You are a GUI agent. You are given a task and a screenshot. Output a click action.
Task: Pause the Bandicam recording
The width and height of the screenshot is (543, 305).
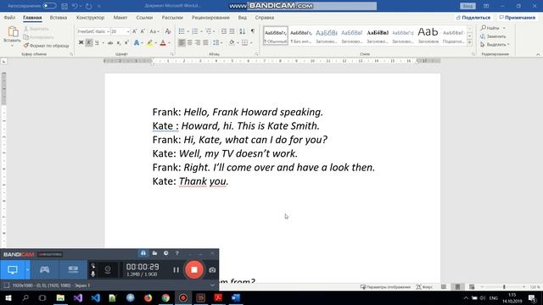pos(176,269)
